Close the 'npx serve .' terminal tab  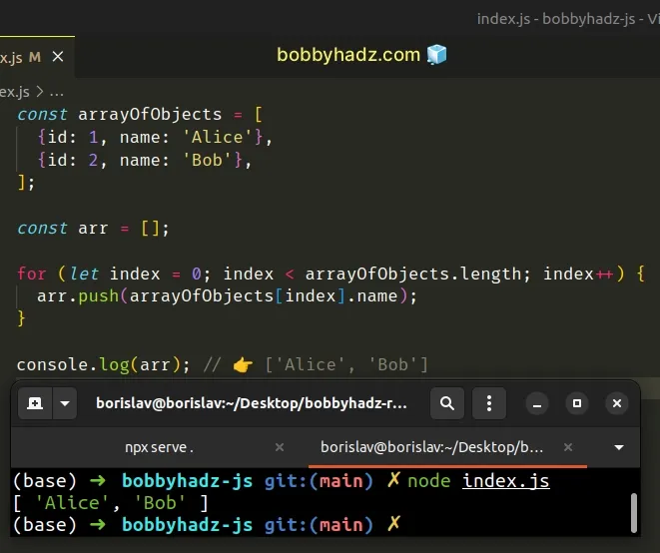(x=279, y=447)
